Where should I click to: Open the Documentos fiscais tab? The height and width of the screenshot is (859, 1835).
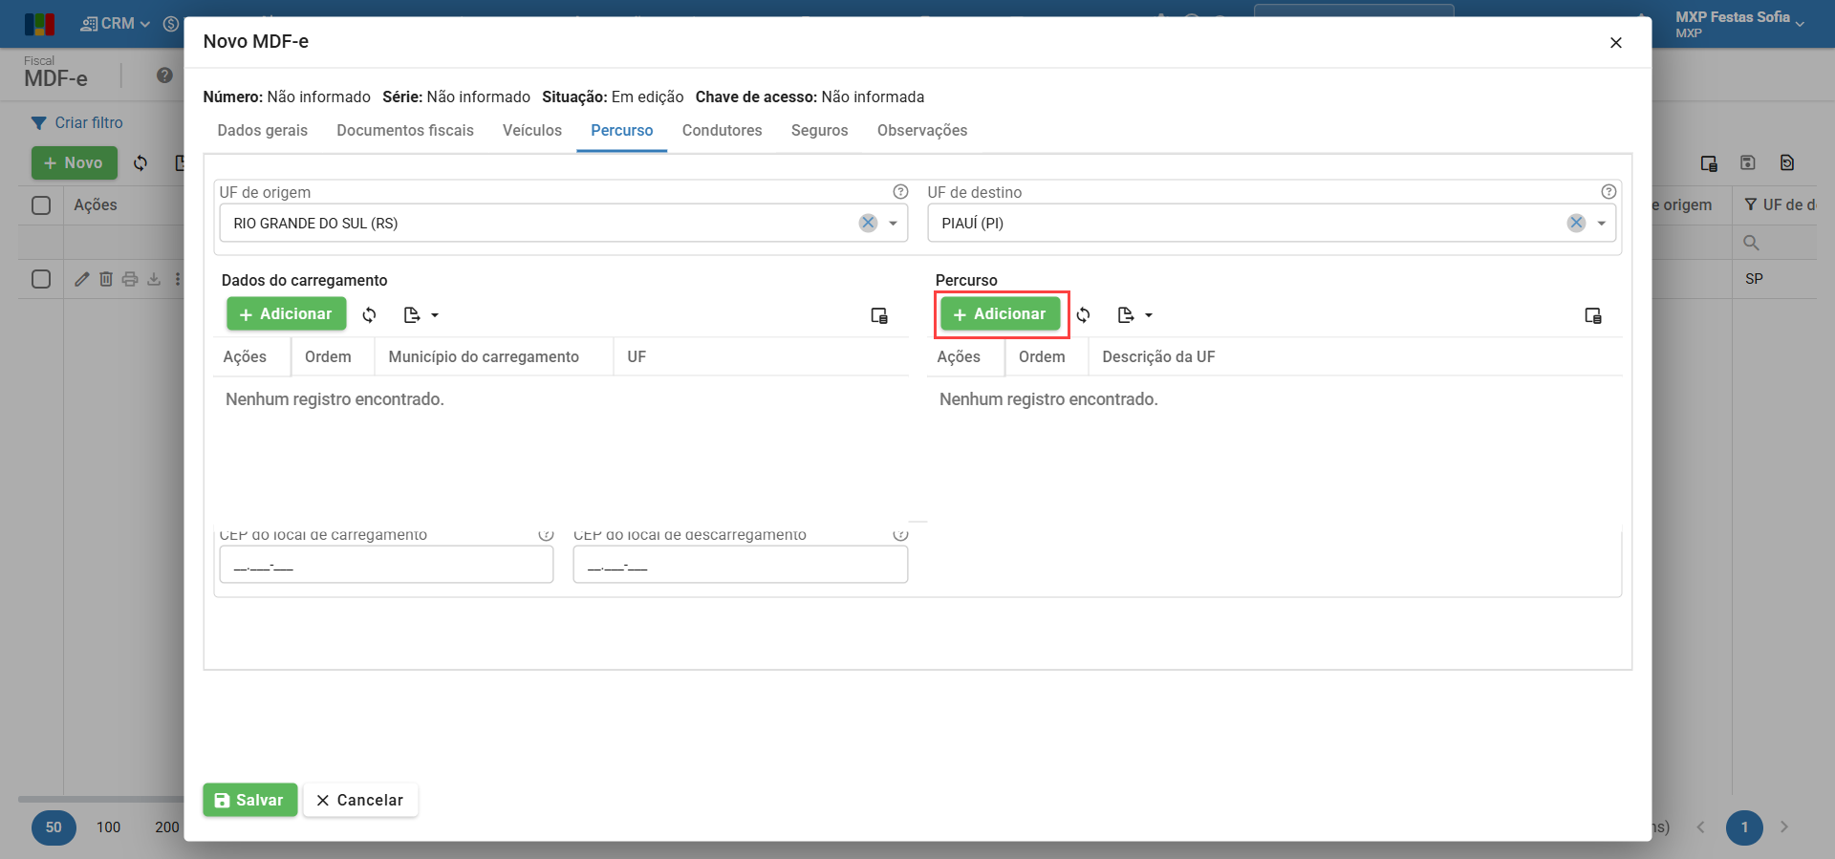click(405, 131)
